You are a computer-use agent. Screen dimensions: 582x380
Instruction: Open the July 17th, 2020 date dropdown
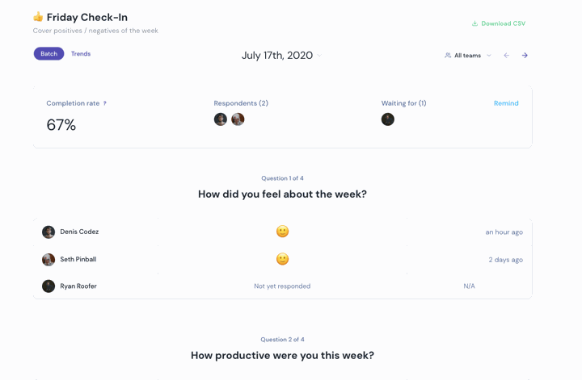pos(281,55)
